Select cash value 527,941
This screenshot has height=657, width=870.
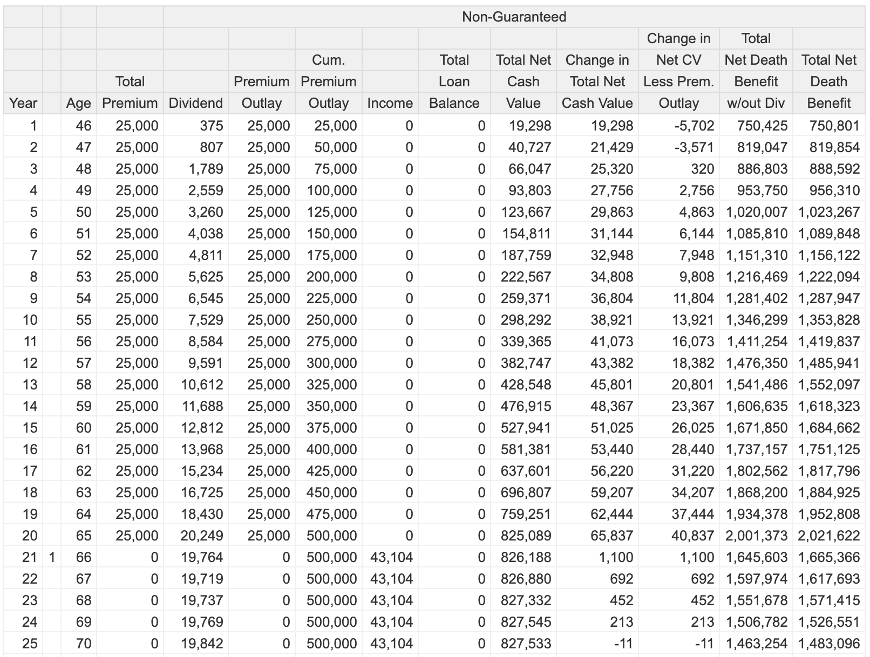(524, 428)
